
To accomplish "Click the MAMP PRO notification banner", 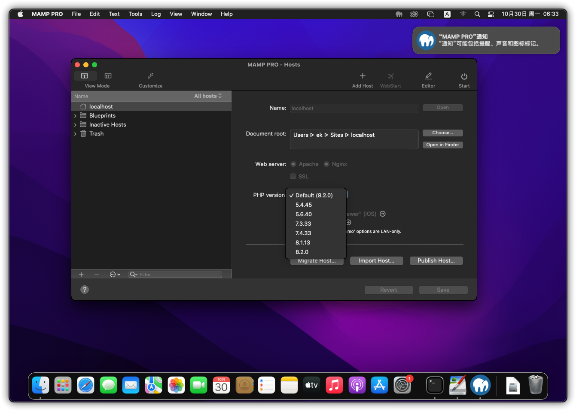I will point(486,40).
